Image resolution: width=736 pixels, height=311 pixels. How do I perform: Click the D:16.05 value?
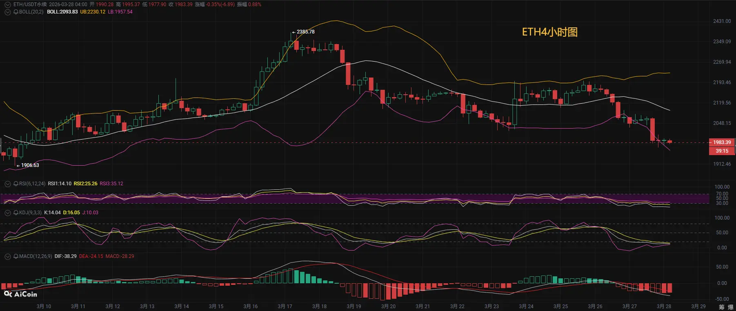point(71,213)
